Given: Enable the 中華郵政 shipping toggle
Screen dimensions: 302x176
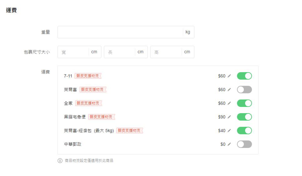Looking at the screenshot, I should coord(244,144).
